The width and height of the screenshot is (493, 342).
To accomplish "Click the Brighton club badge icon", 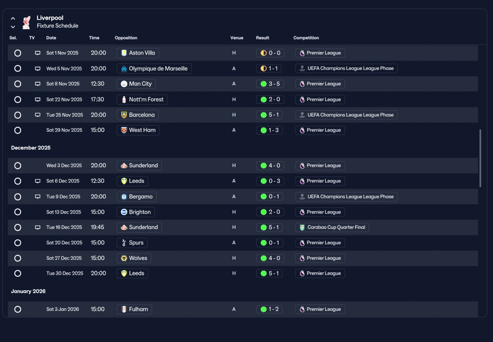I will click(124, 212).
